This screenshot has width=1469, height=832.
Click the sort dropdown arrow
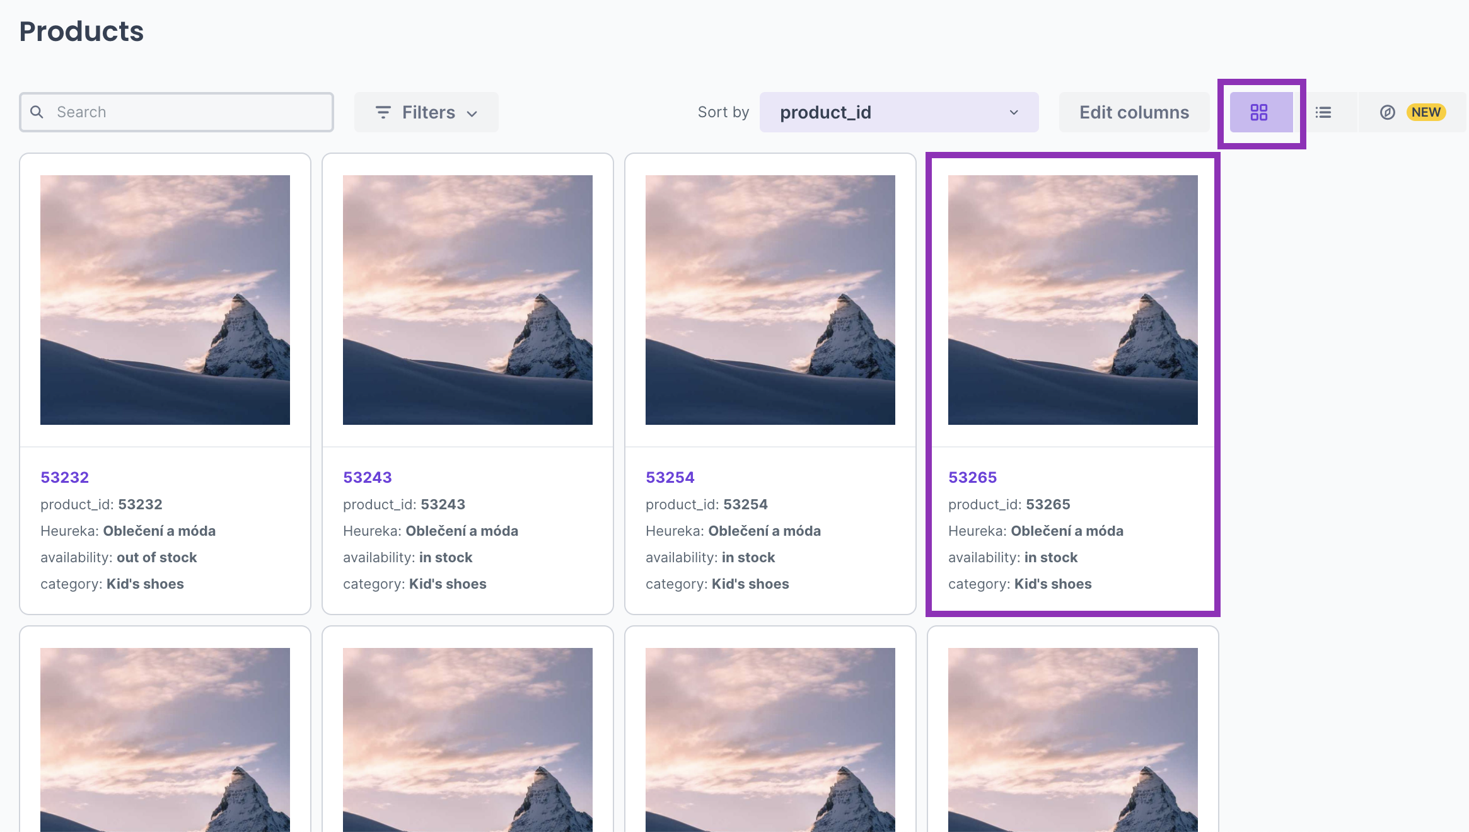pyautogui.click(x=1014, y=112)
